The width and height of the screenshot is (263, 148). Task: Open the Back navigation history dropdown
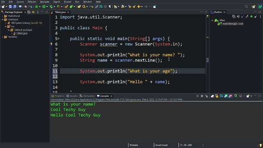(142, 7)
